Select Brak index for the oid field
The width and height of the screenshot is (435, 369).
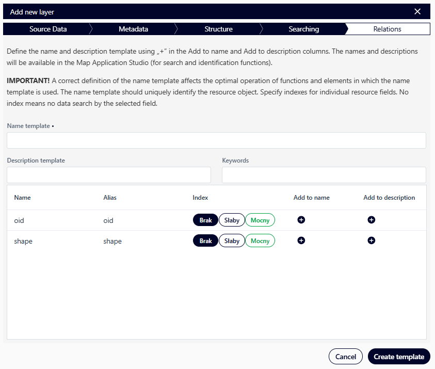(205, 220)
